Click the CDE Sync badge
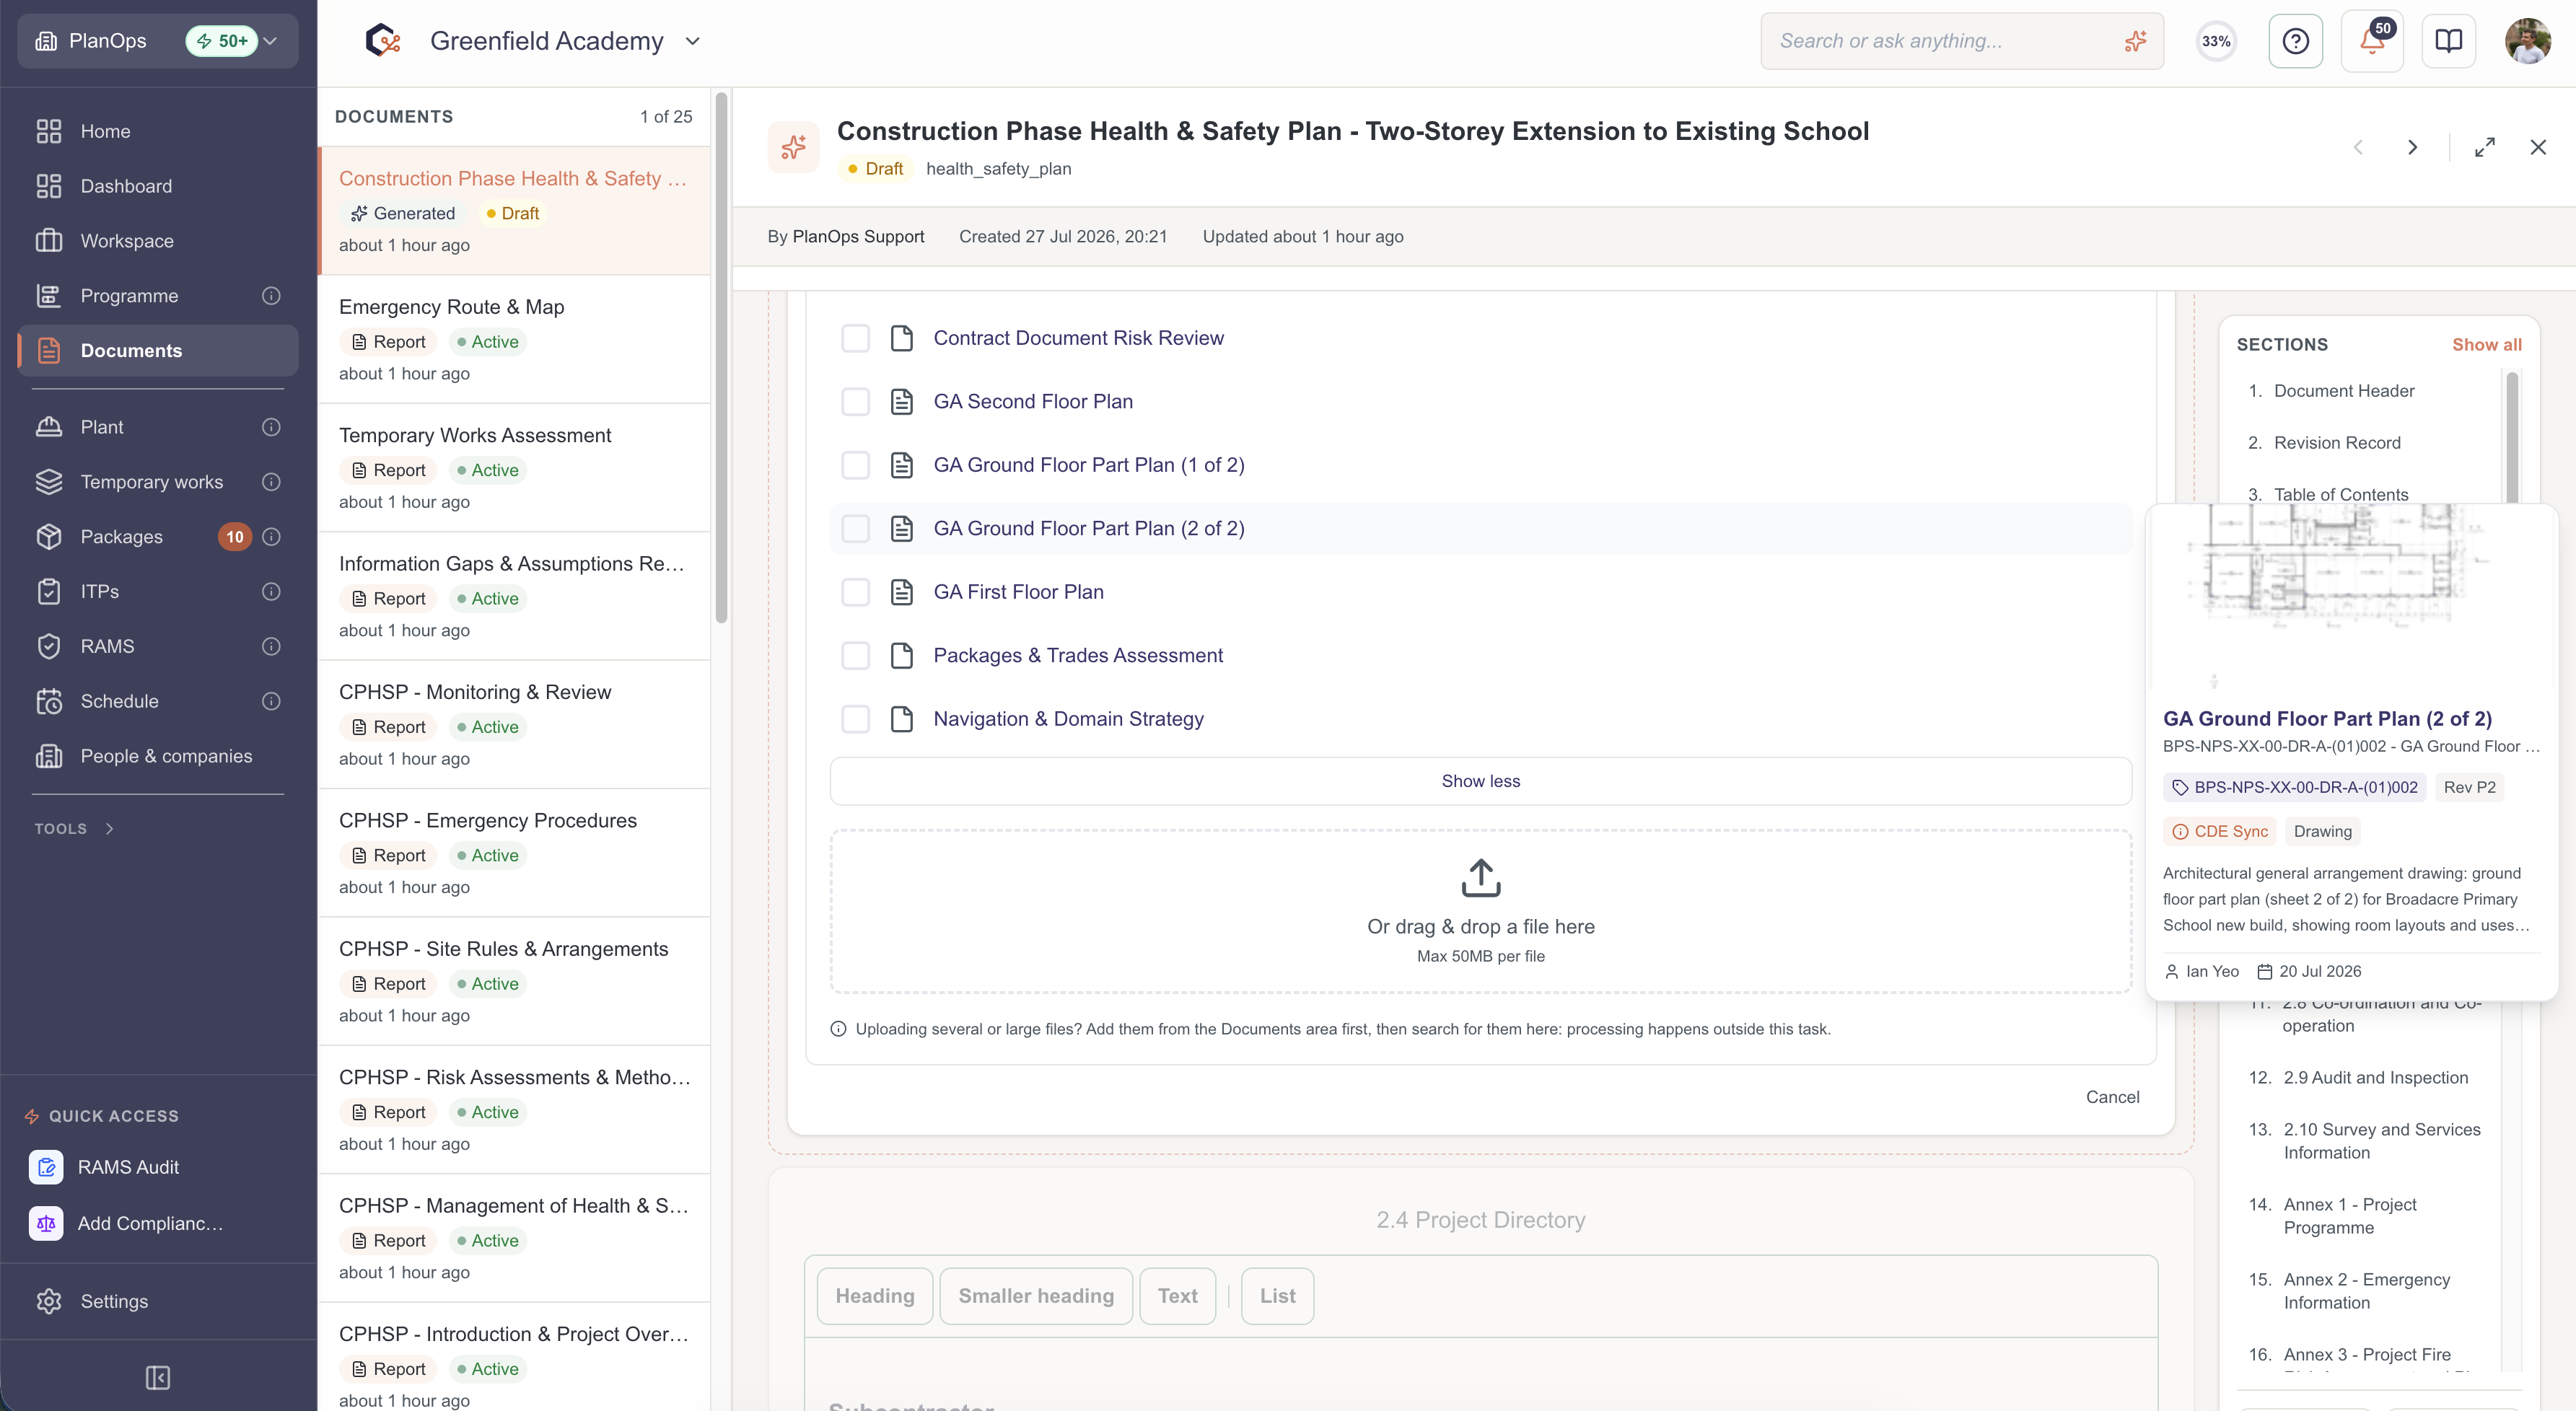 2220,832
